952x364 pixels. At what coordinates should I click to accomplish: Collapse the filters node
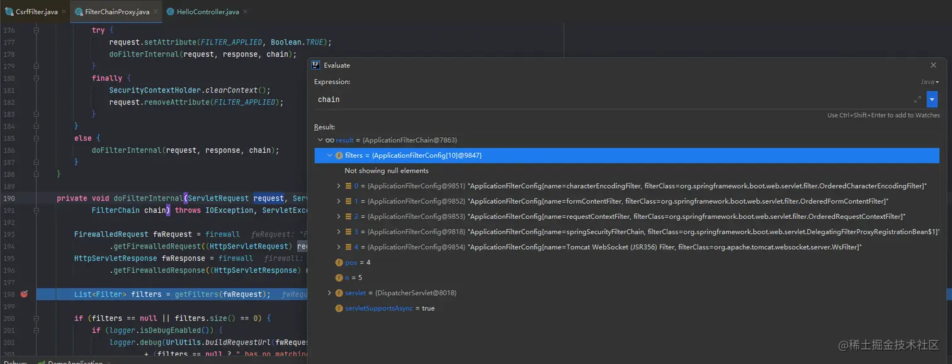click(330, 155)
